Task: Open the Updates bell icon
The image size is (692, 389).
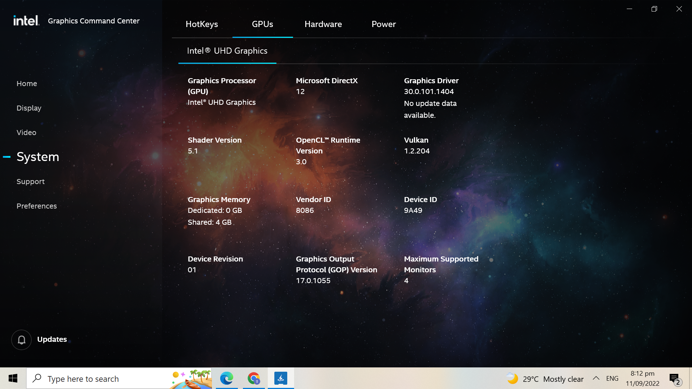Action: click(22, 340)
